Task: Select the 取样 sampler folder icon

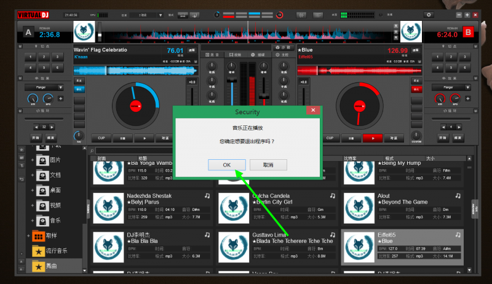Action: [x=39, y=235]
